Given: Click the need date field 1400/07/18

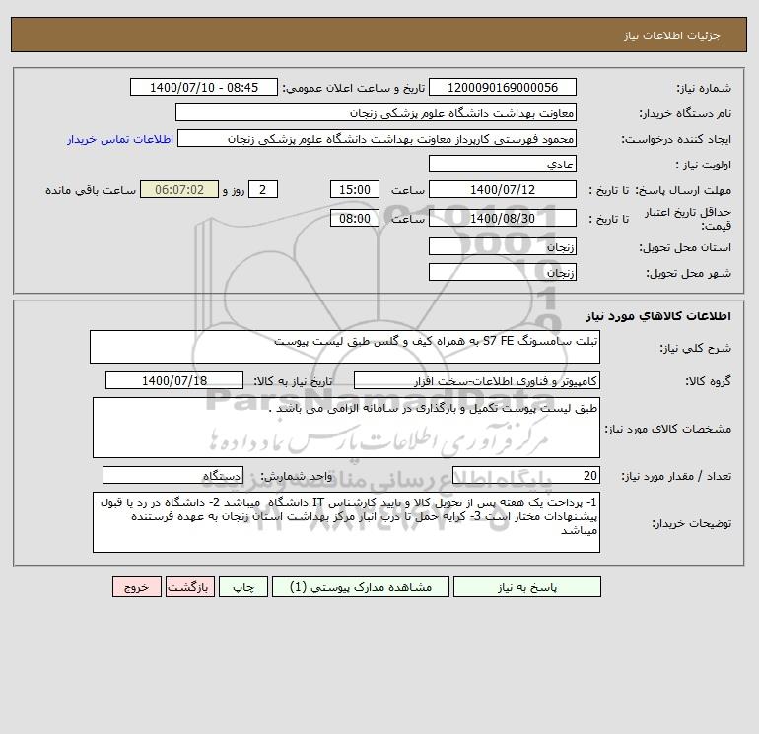Looking at the screenshot, I should (174, 380).
